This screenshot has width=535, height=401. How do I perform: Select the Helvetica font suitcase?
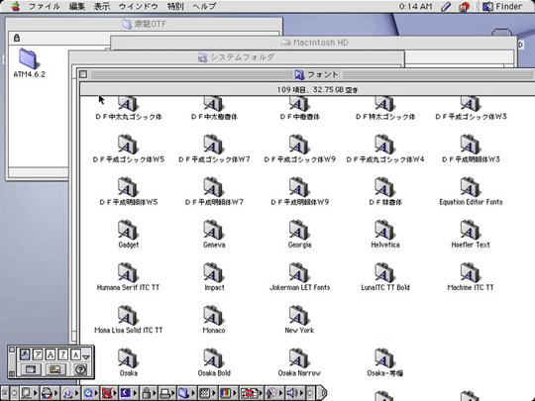(384, 230)
